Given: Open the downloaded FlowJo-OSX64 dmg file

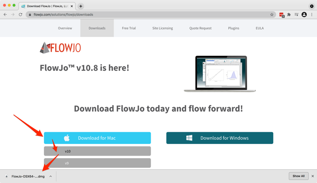Looking at the screenshot, I should [x=28, y=176].
